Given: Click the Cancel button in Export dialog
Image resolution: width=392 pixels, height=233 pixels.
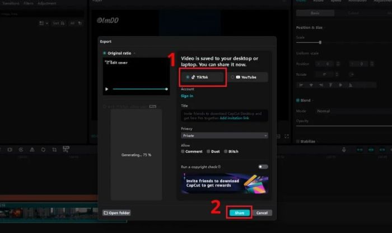Looking at the screenshot, I should (262, 213).
